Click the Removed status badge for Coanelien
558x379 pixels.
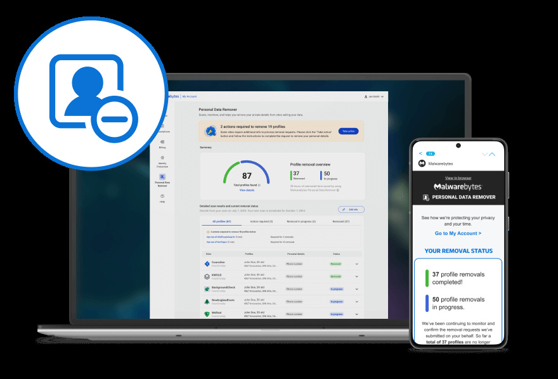pos(335,264)
